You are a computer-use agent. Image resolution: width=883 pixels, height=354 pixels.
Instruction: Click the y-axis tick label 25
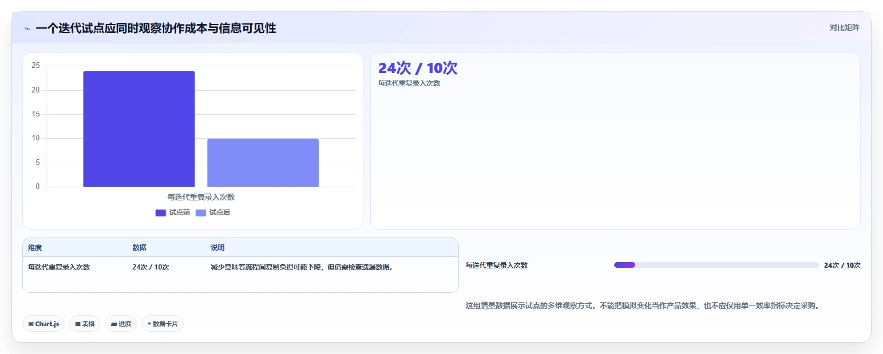(35, 66)
